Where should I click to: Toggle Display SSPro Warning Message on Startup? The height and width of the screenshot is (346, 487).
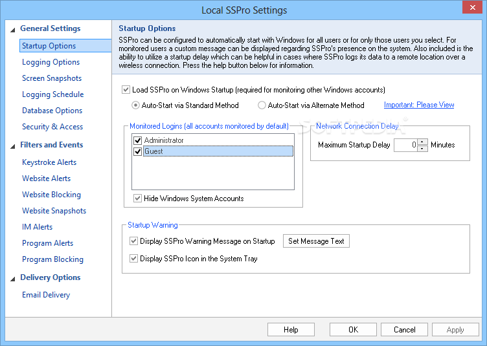click(x=133, y=241)
